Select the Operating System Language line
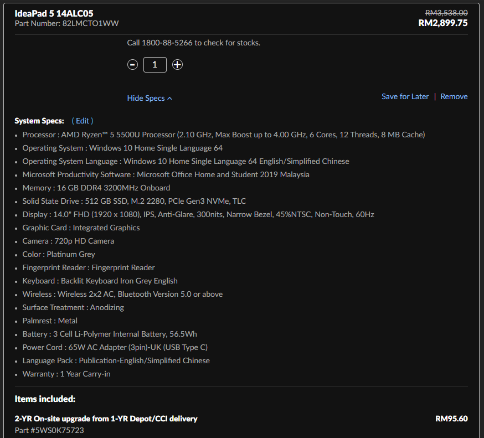 186,162
